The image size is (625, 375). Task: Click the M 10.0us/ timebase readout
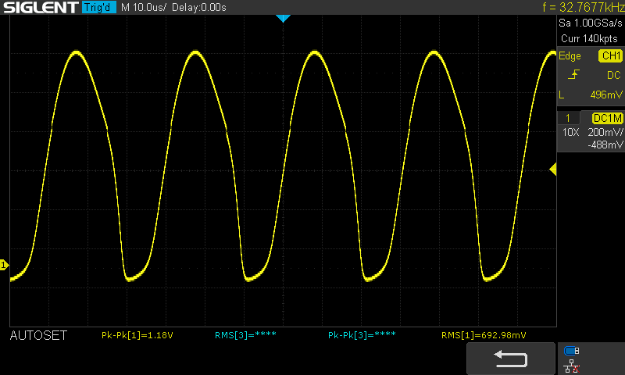coord(144,7)
